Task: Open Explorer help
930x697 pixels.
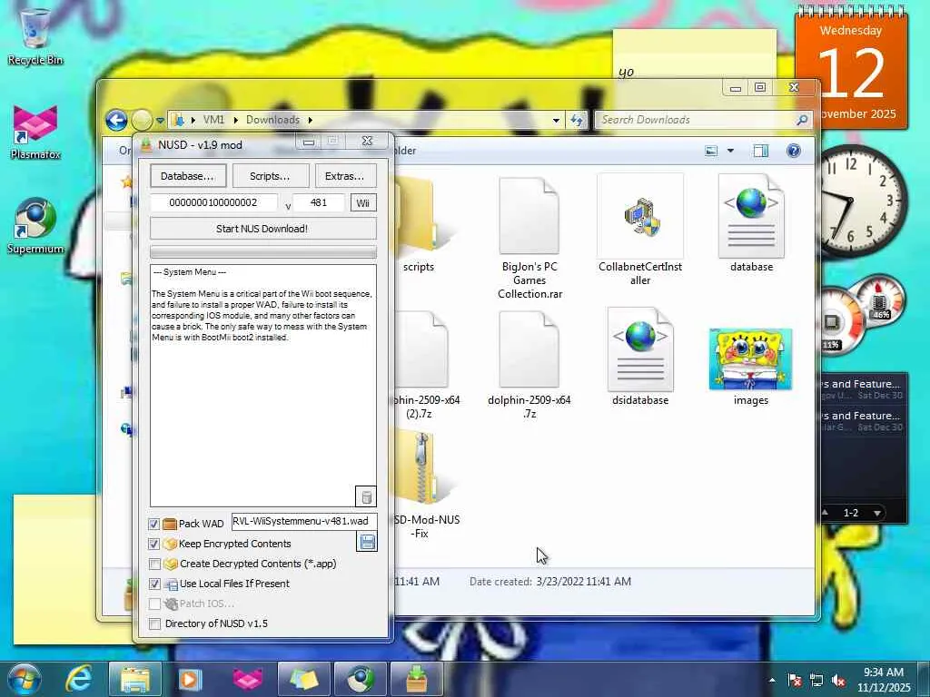Action: click(794, 151)
